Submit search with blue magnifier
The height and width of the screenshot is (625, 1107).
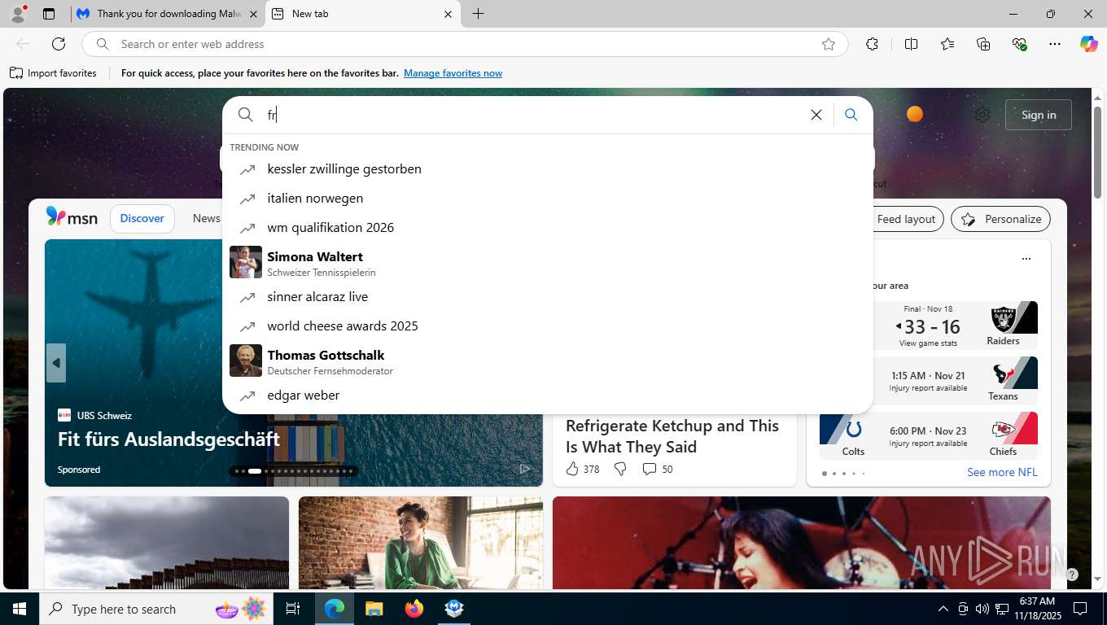point(851,115)
